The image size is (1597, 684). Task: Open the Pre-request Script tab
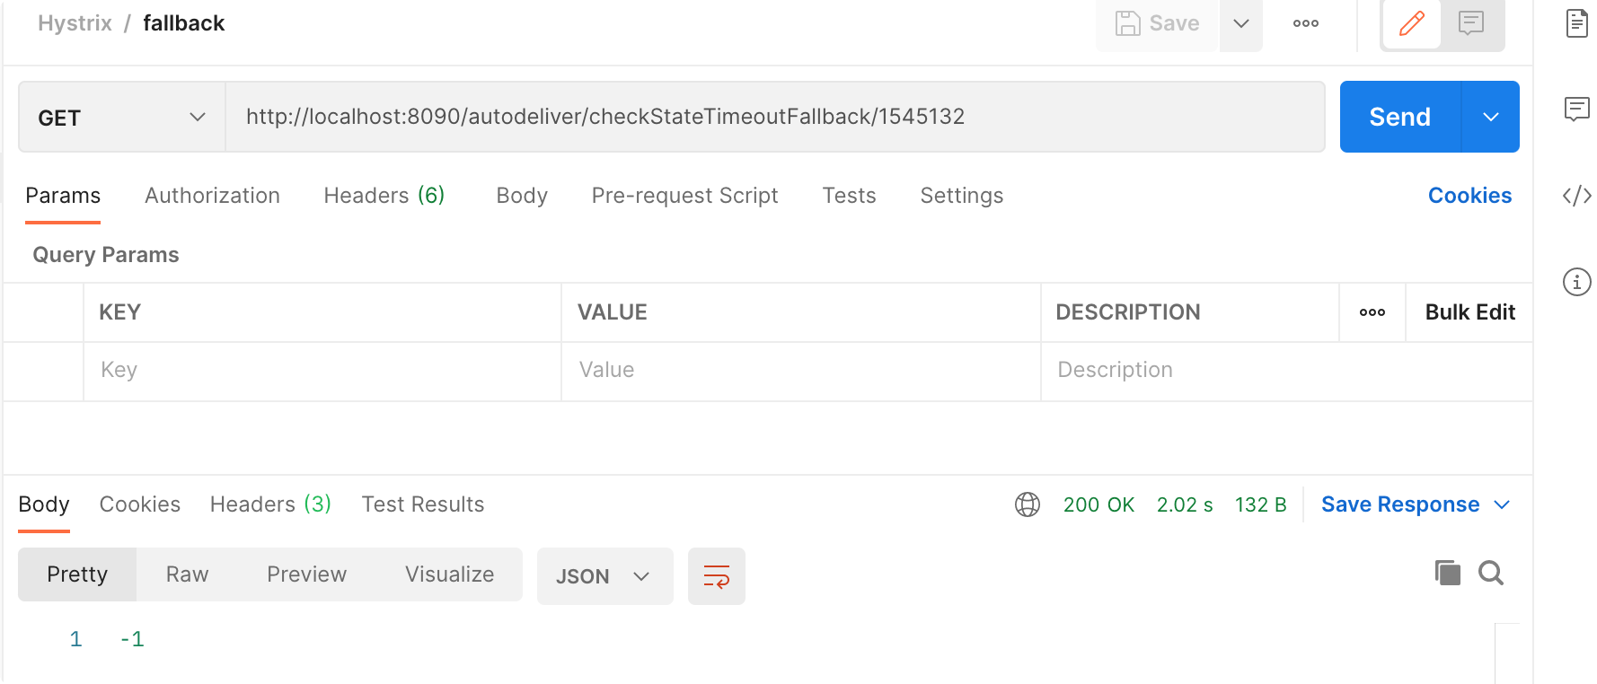[x=684, y=196]
